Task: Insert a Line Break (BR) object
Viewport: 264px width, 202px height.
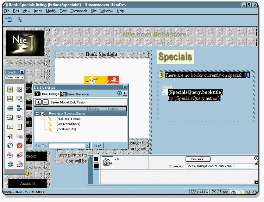Action: click(19, 117)
